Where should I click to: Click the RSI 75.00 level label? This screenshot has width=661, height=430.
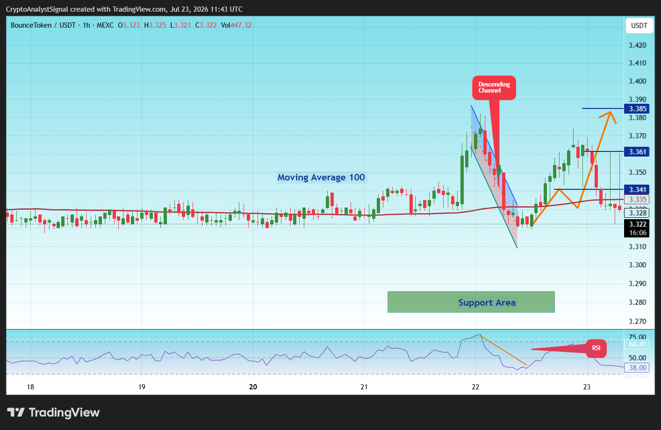638,337
